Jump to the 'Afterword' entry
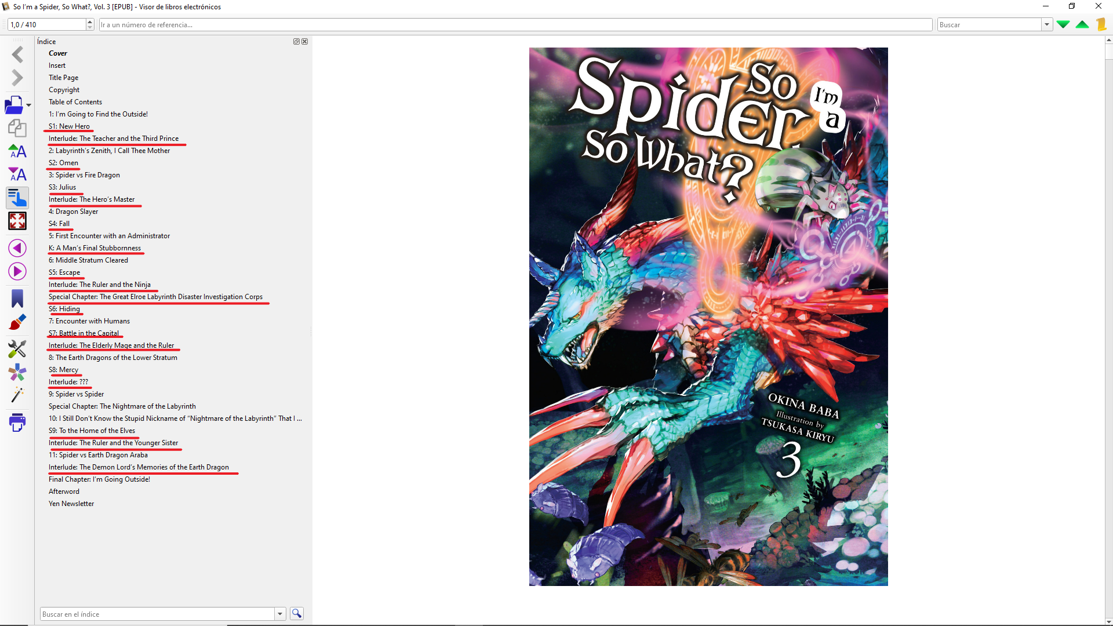The height and width of the screenshot is (626, 1113). pyautogui.click(x=64, y=492)
